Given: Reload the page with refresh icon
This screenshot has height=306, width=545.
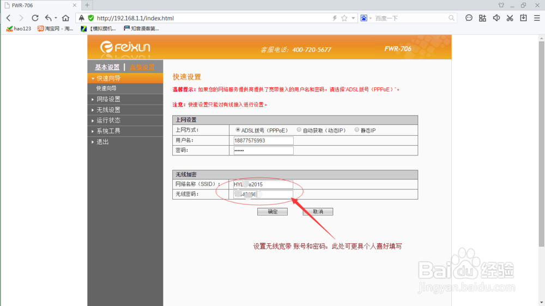Looking at the screenshot, I should point(35,18).
